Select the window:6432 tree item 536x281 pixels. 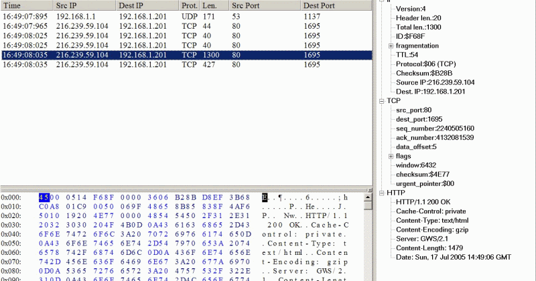[416, 166]
